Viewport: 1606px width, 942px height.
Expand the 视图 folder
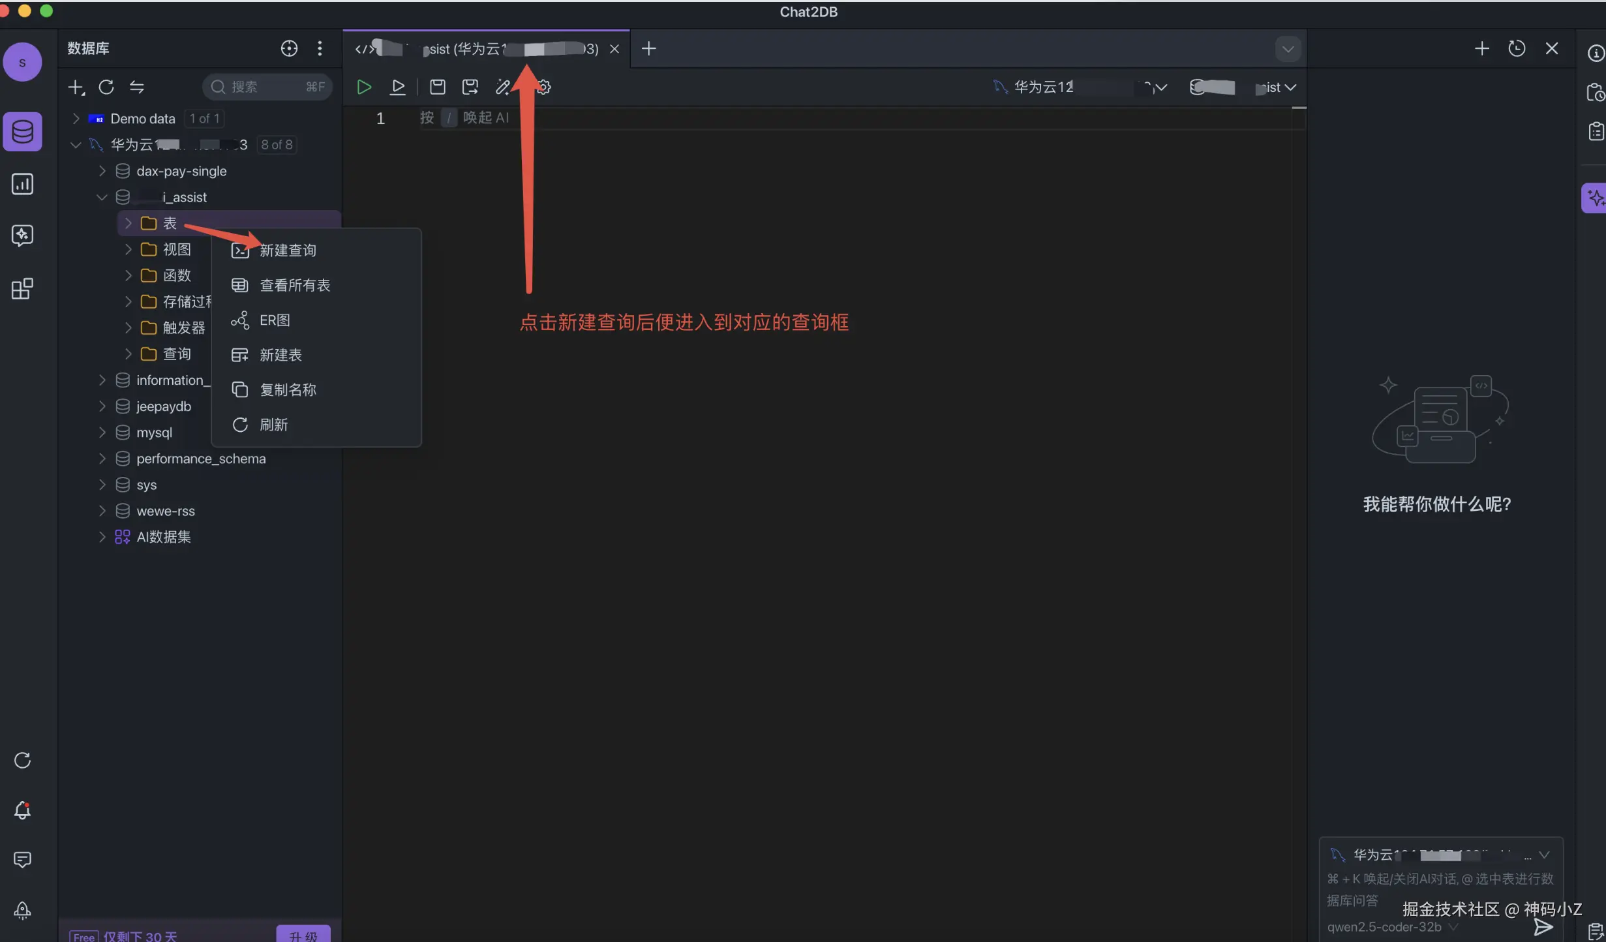point(128,249)
